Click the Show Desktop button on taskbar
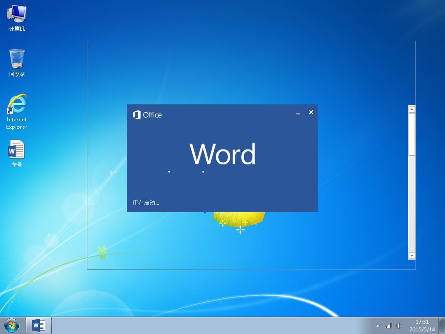The height and width of the screenshot is (334, 445). (442, 325)
